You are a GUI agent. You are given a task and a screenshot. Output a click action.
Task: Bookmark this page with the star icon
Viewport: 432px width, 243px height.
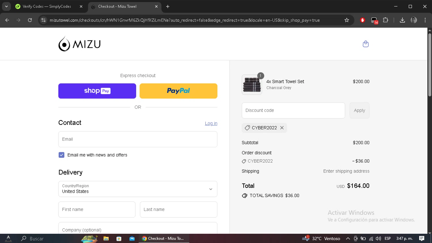click(347, 20)
